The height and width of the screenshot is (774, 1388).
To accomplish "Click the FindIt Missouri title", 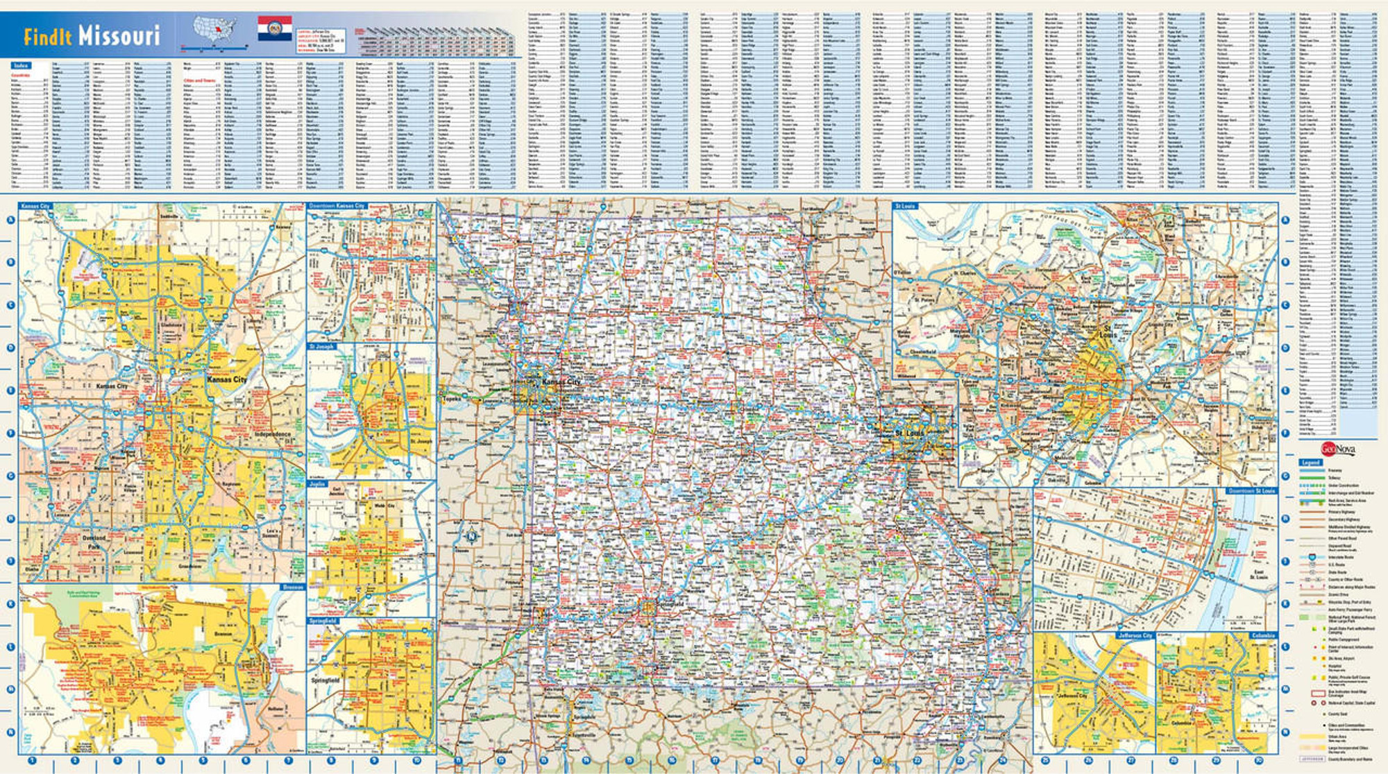I will tap(92, 35).
